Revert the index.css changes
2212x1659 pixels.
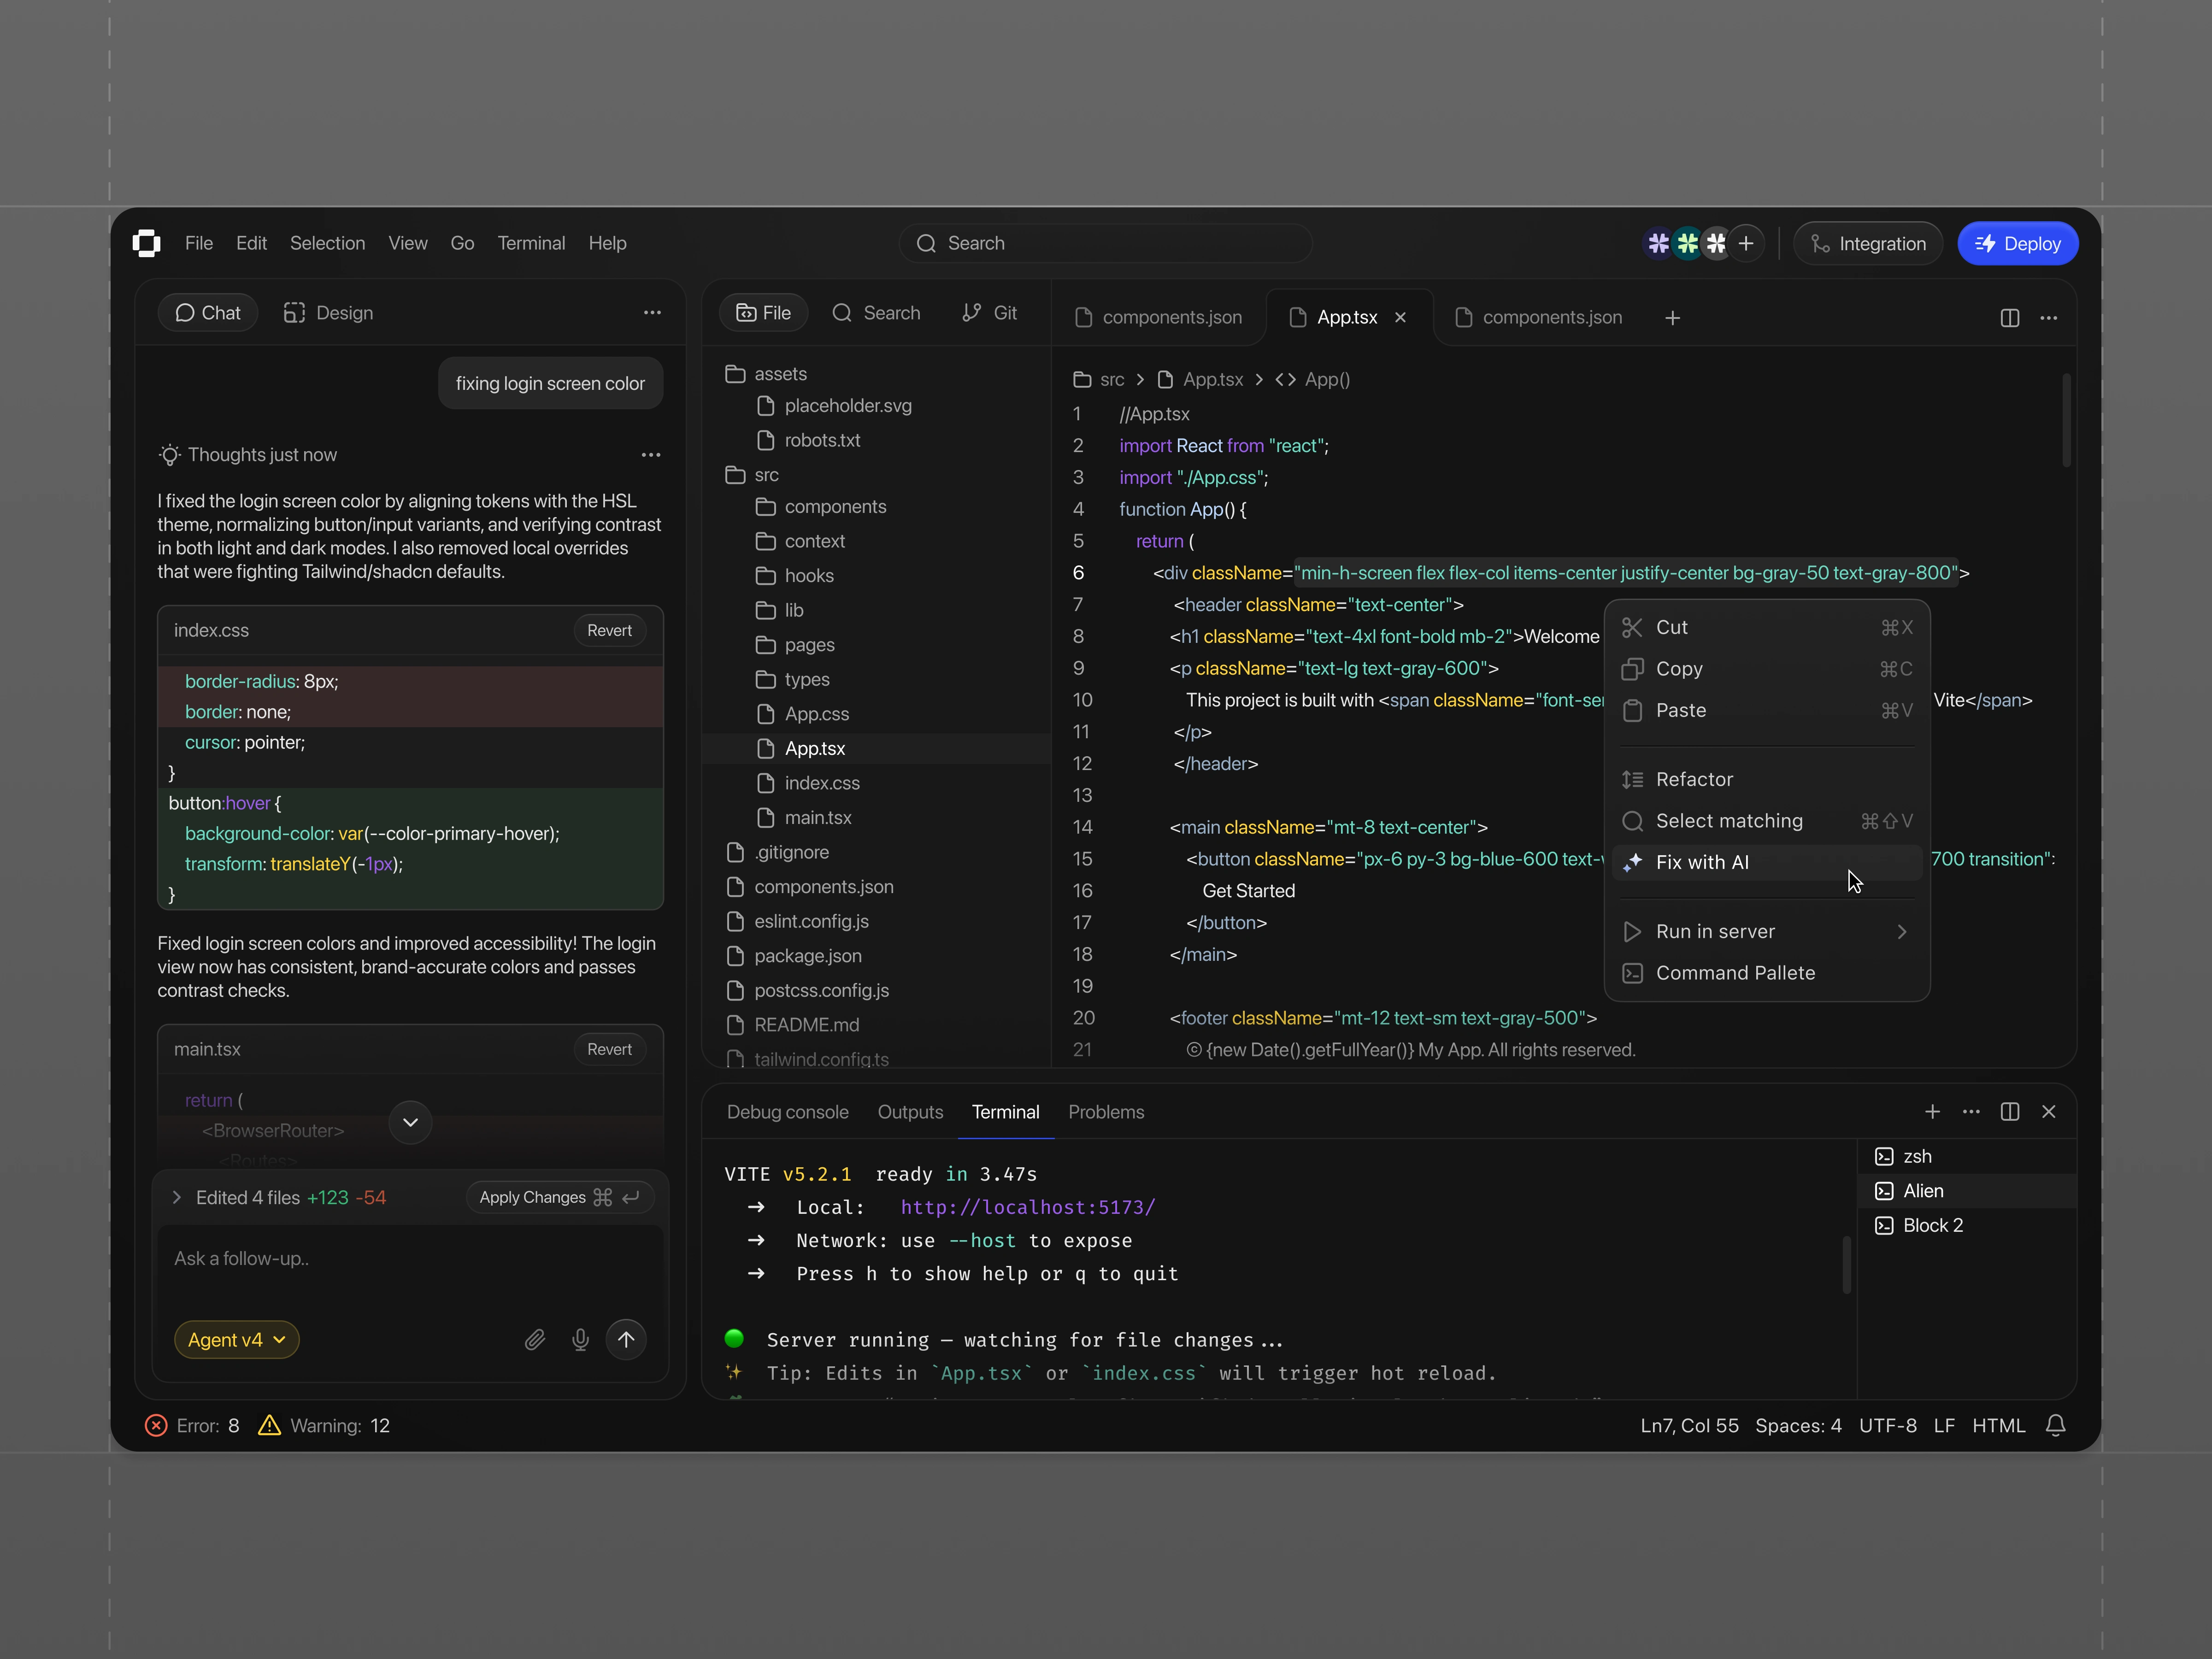click(x=609, y=630)
